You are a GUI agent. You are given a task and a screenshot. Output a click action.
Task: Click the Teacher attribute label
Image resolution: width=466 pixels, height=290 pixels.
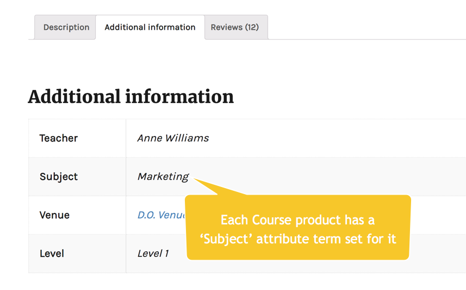pos(59,138)
